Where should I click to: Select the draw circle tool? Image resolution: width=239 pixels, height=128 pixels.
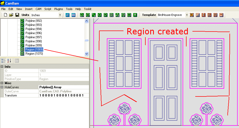pos(88,15)
